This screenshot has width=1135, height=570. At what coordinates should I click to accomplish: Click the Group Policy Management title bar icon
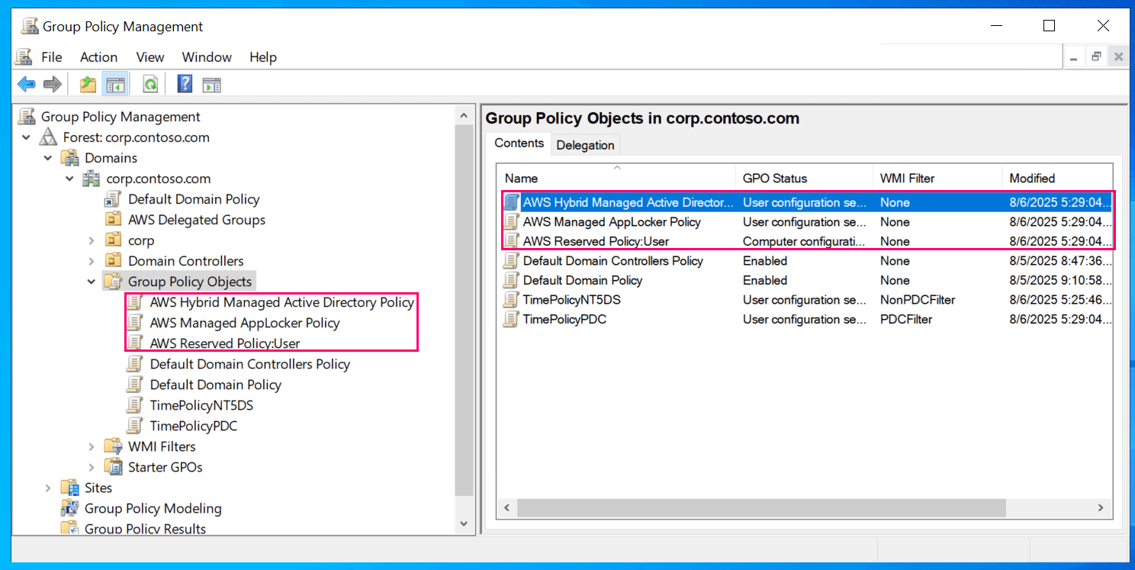click(30, 26)
